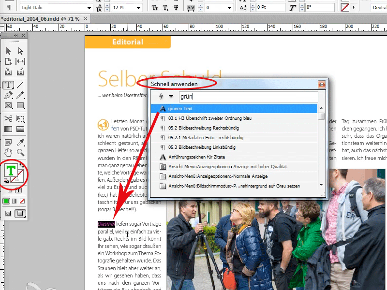Click the Quick Apply search field containing grün
The width and height of the screenshot is (387, 290).
(x=248, y=97)
